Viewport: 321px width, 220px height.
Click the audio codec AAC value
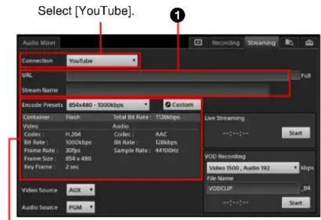click(x=161, y=135)
